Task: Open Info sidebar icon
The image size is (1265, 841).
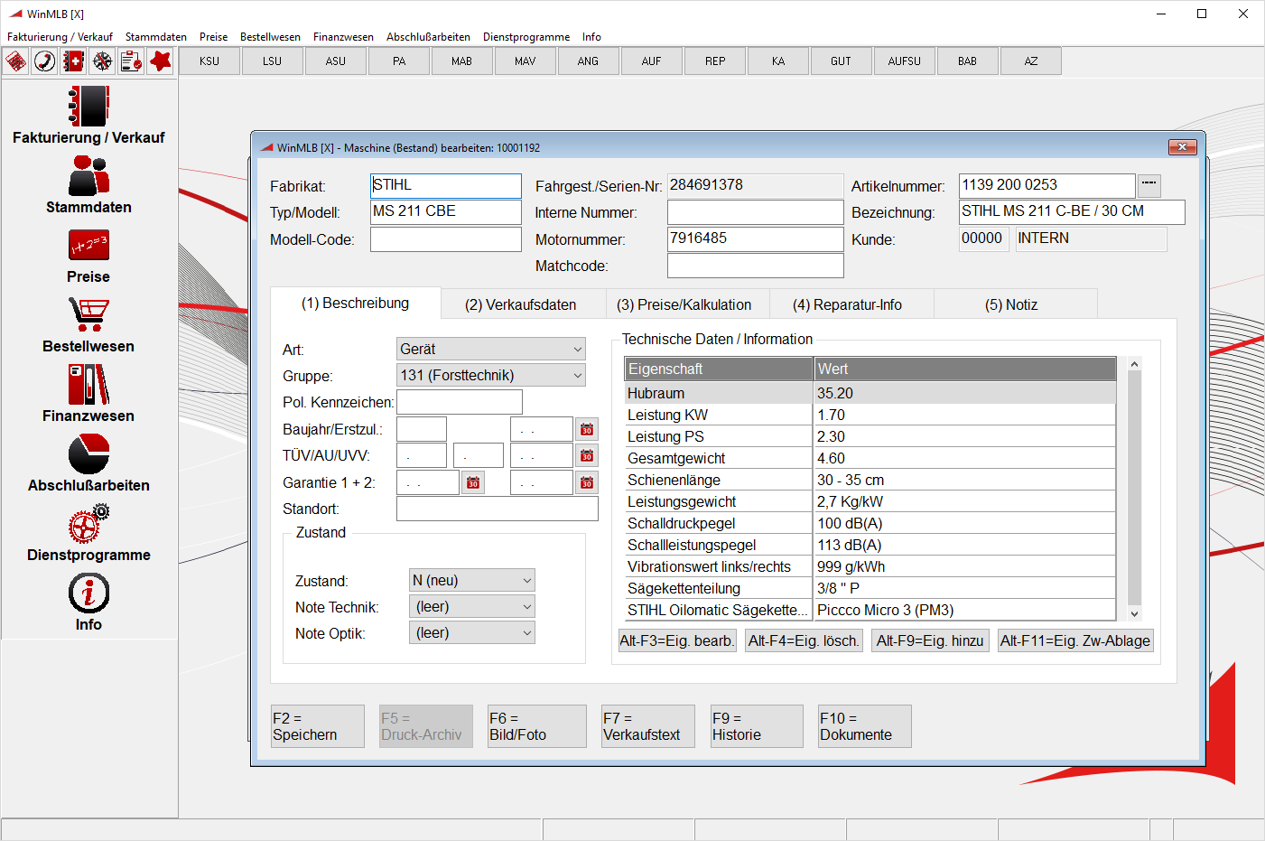Action: 88,593
